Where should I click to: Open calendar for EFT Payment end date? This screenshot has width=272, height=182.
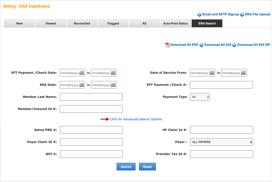(113, 73)
